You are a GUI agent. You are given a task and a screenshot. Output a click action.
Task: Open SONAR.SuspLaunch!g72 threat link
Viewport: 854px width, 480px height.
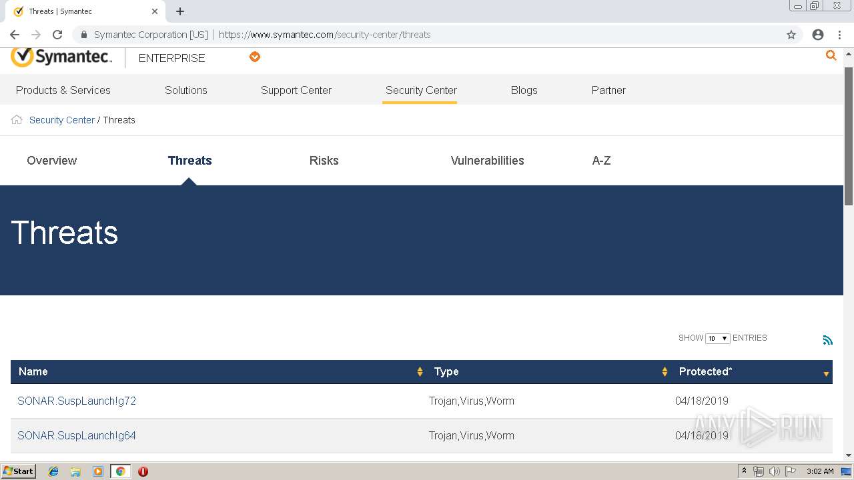click(x=77, y=401)
